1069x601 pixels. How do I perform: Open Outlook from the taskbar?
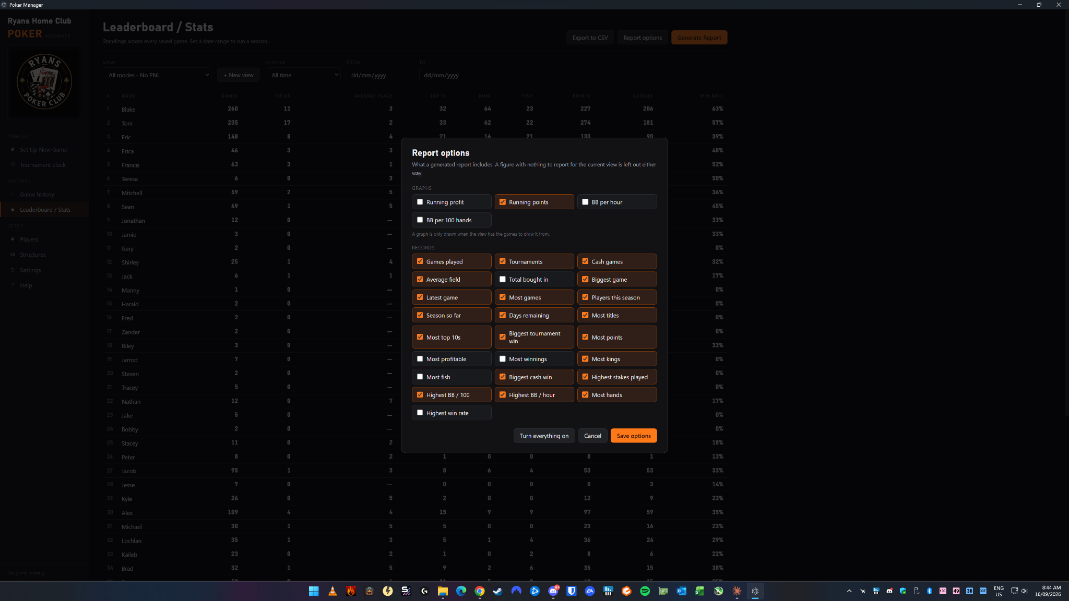(682, 591)
